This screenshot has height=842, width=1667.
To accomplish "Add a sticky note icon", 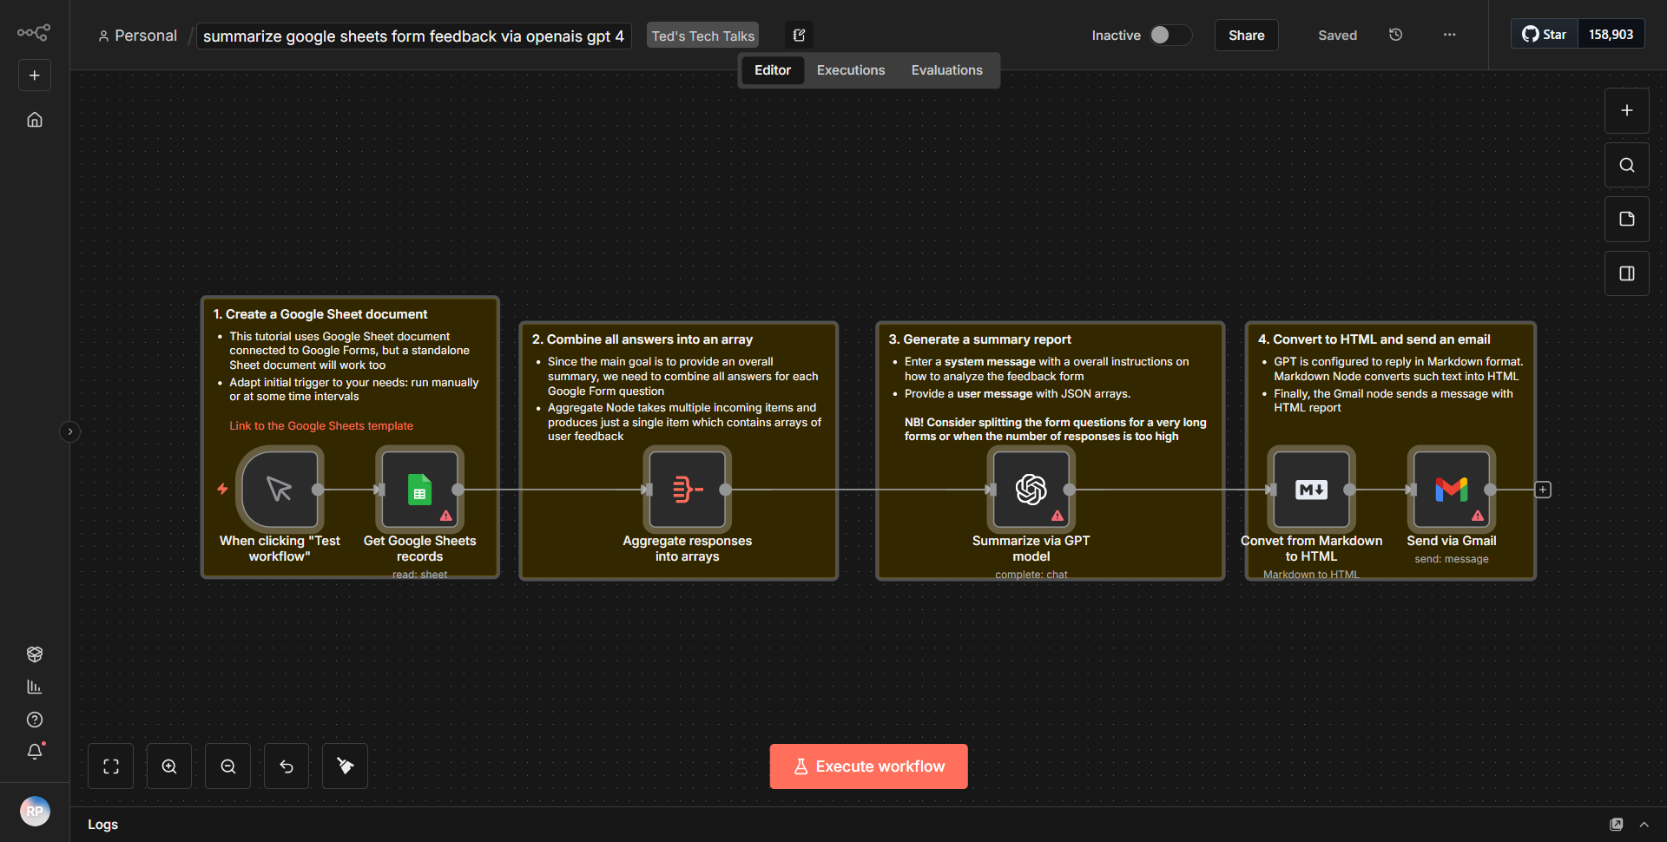I will 1627,220.
